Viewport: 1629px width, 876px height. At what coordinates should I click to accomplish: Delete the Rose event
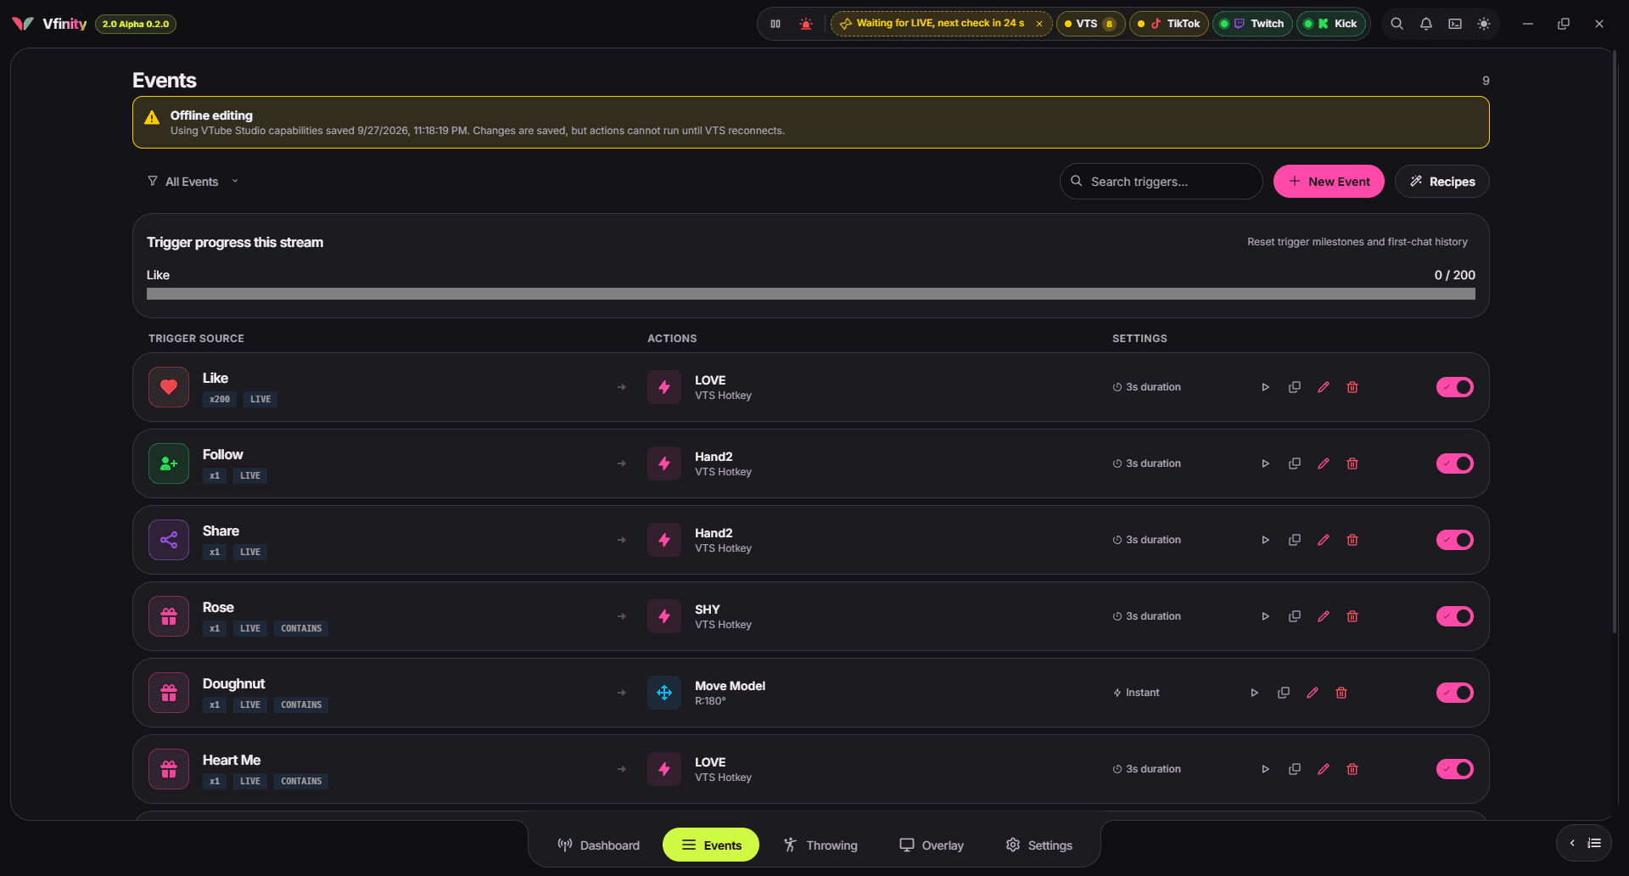point(1352,616)
